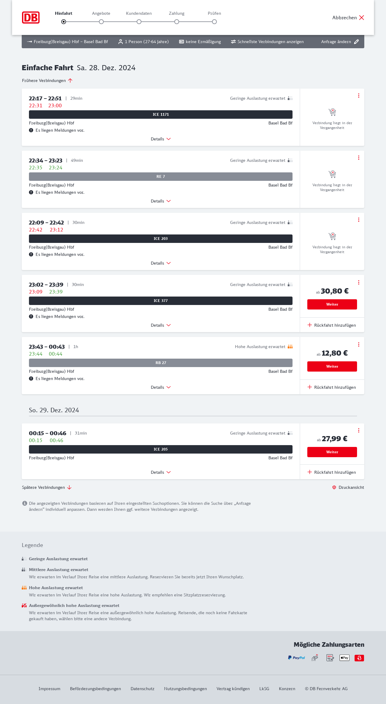386x704 pixels.
Task: Open the Datenschutz footer link
Action: point(142,689)
